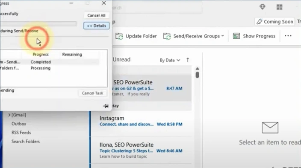Select the Completed task row
This screenshot has height=168, width=301.
[50, 62]
